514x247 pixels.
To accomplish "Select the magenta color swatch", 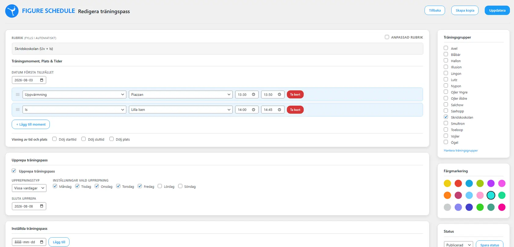I will click(502, 183).
